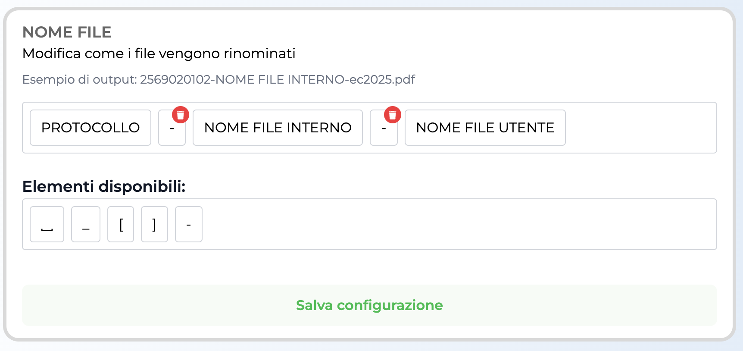Select the PROTOCOLLO chip in the filename sequence
The width and height of the screenshot is (743, 351).
tap(90, 128)
